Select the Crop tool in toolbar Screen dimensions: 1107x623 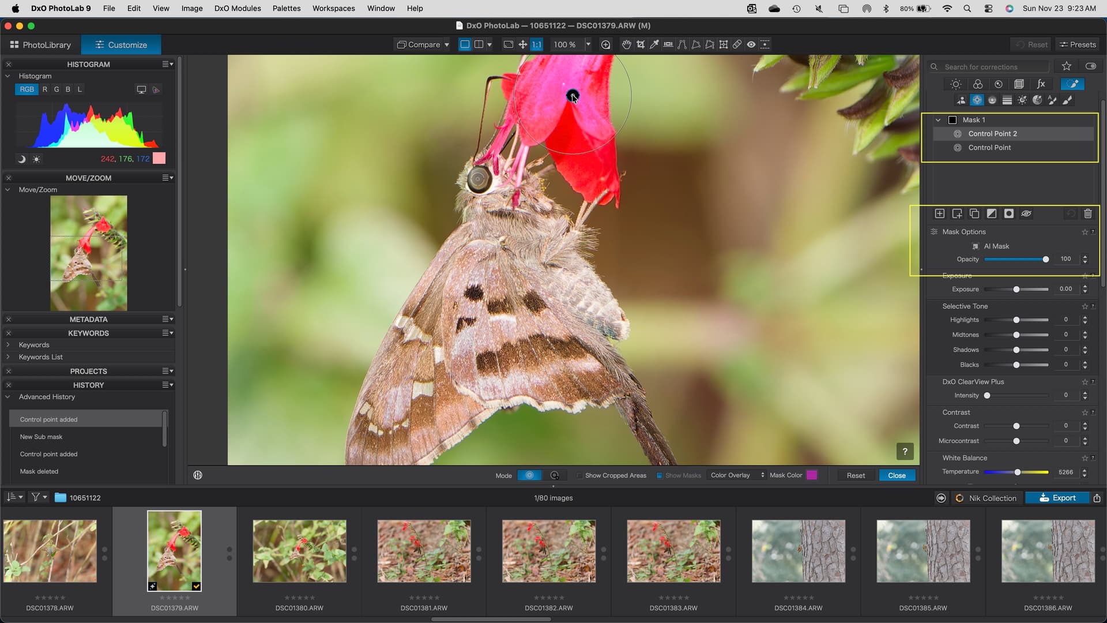(x=640, y=44)
